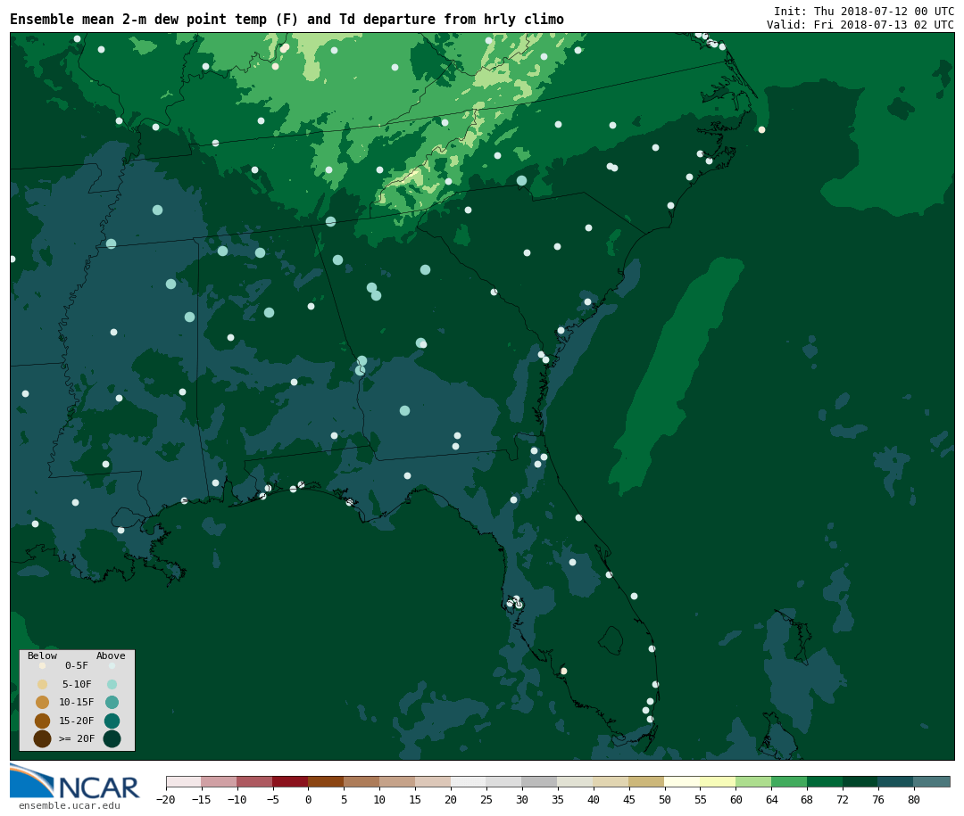The width and height of the screenshot is (964, 816).
Task: Click the Below 5-10F tan legend circle
Action: pos(43,685)
